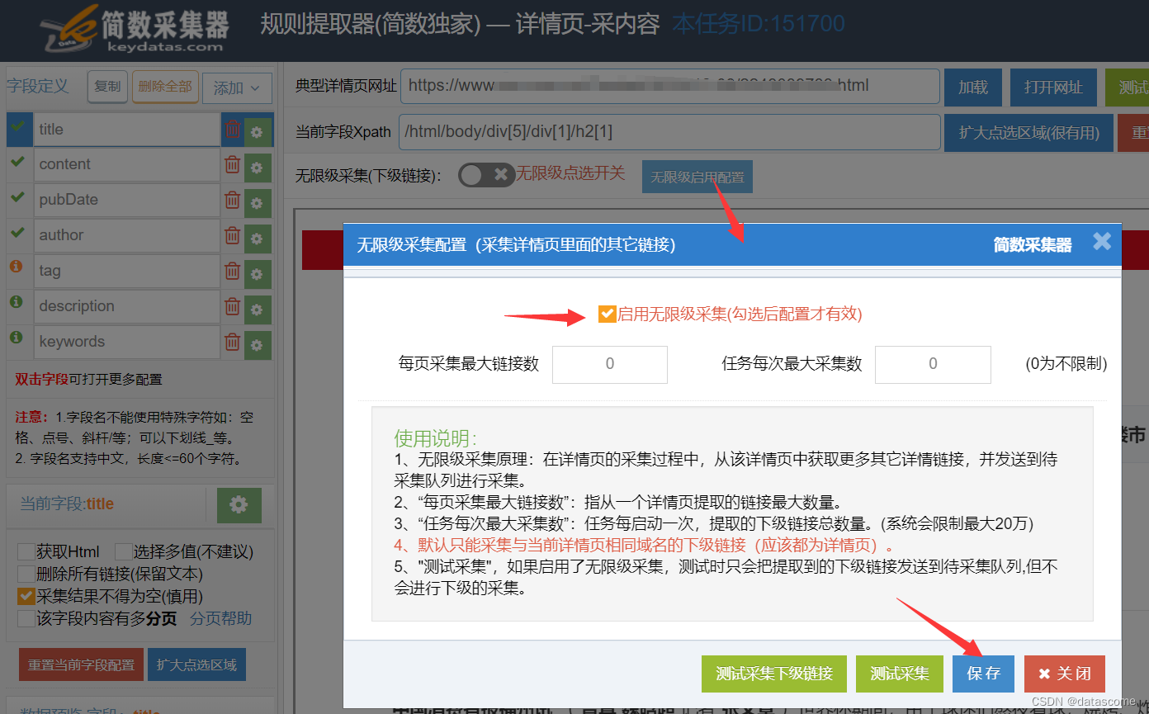Screen dimensions: 1149x714
Task: Click 测试采集下级链接 button
Action: pos(774,674)
